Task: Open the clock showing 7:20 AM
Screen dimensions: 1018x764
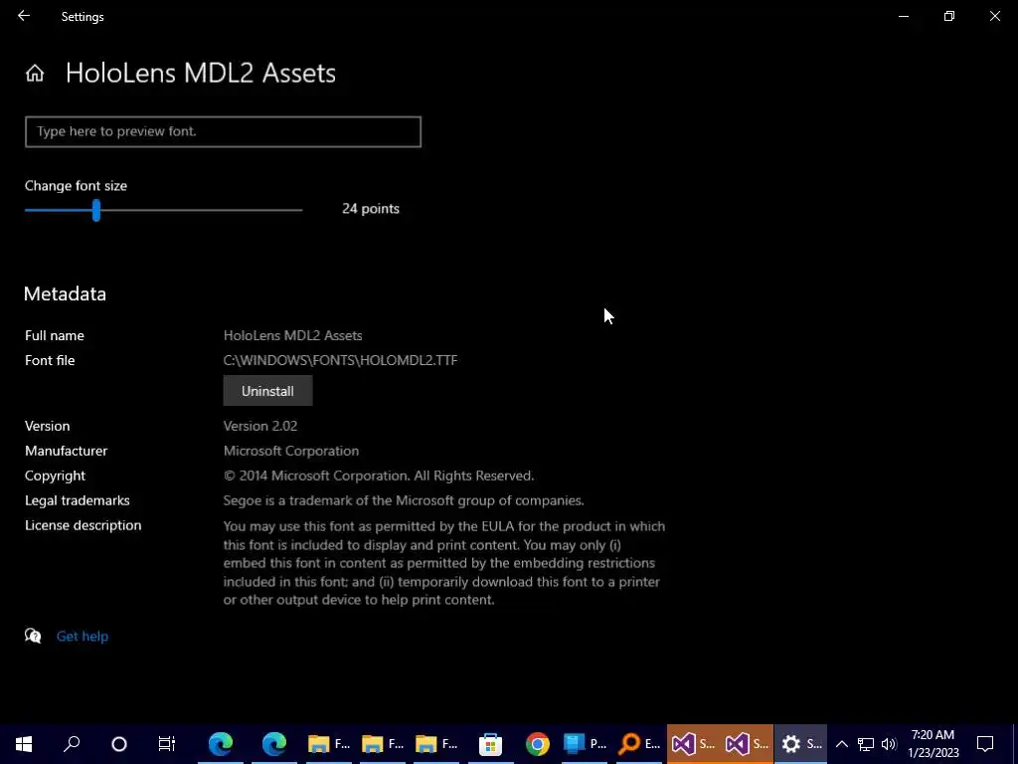Action: click(x=933, y=744)
